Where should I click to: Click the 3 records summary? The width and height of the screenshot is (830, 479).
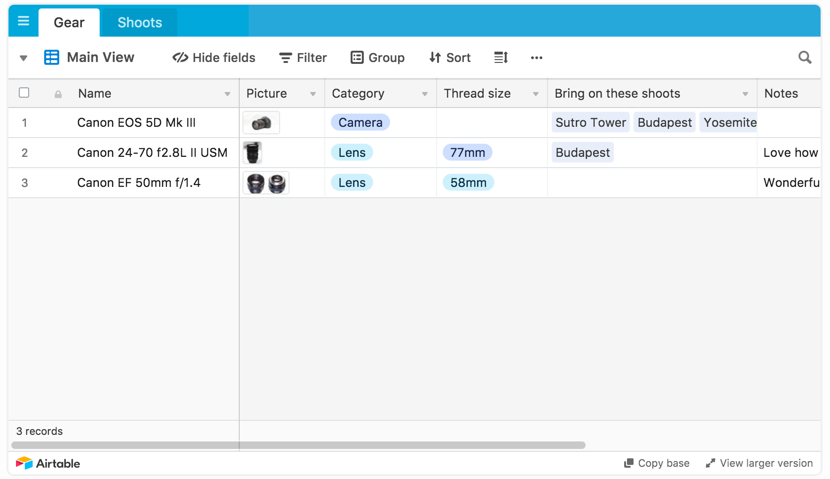click(39, 431)
